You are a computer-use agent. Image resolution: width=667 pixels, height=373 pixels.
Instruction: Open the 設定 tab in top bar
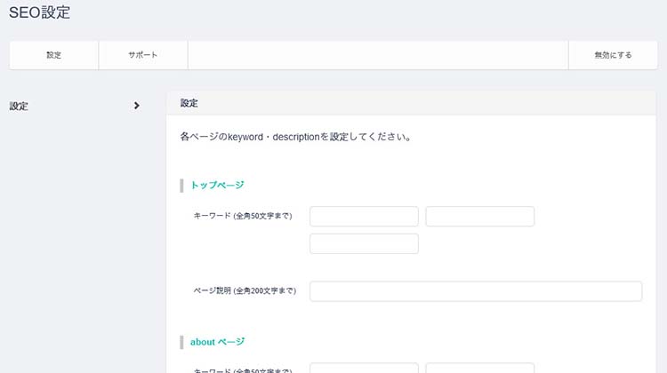point(54,55)
